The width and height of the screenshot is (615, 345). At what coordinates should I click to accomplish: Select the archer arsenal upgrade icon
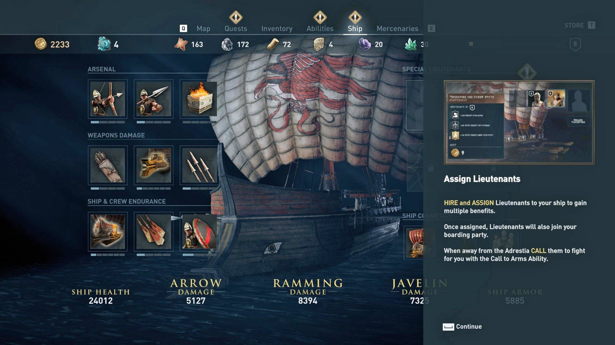point(108,99)
